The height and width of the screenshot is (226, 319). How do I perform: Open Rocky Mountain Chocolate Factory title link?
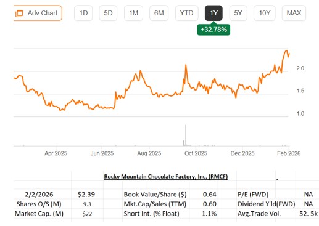coord(166,177)
